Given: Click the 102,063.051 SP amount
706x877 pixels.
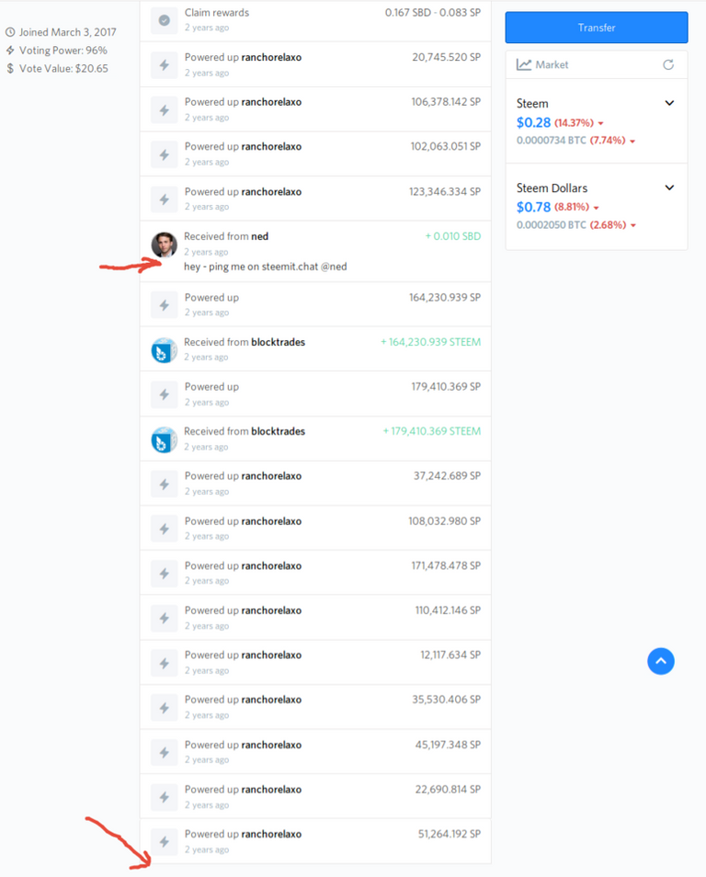Looking at the screenshot, I should (x=446, y=146).
